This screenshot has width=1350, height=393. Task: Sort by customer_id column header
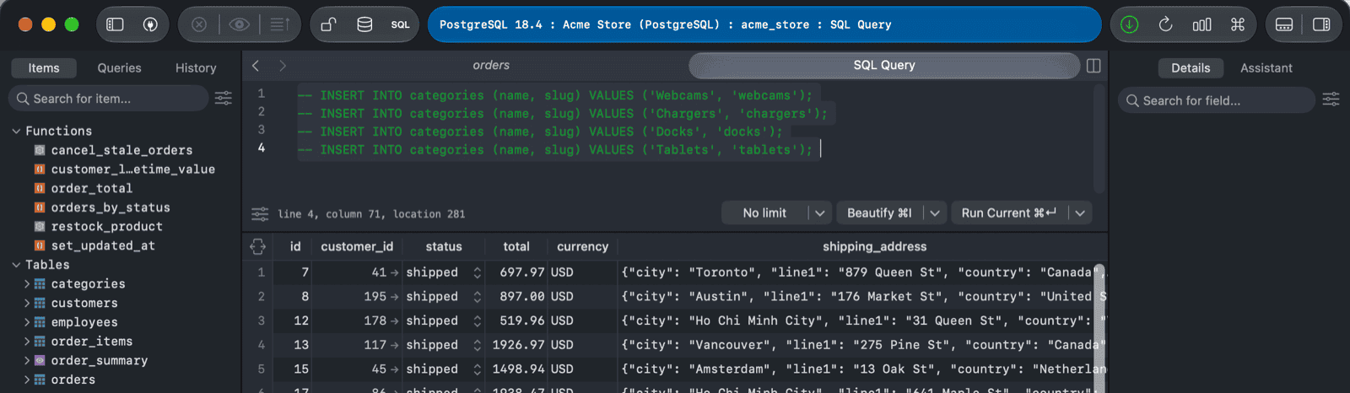357,246
